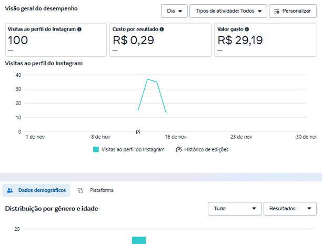Open the Resultados metric dropdown
Screen dimensions: 322x244
coord(290,209)
